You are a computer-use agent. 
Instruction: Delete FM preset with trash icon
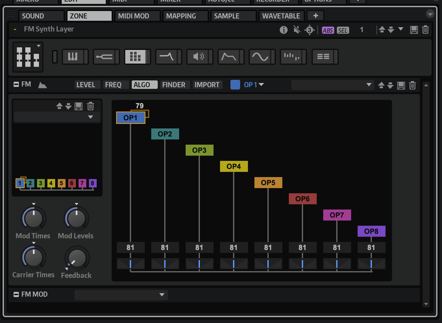(x=412, y=85)
